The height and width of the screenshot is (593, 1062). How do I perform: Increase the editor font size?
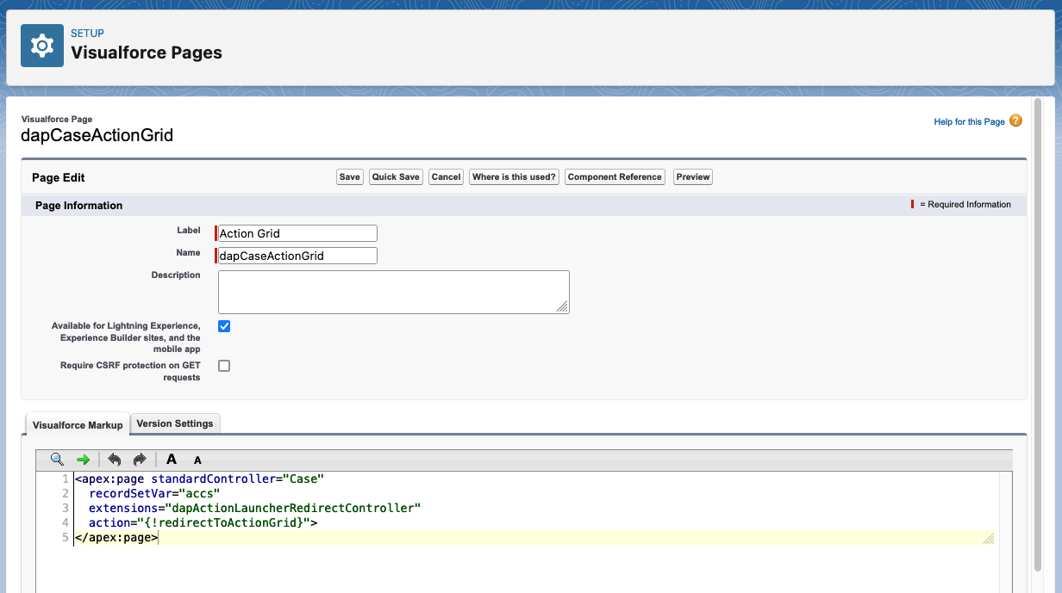click(x=172, y=460)
